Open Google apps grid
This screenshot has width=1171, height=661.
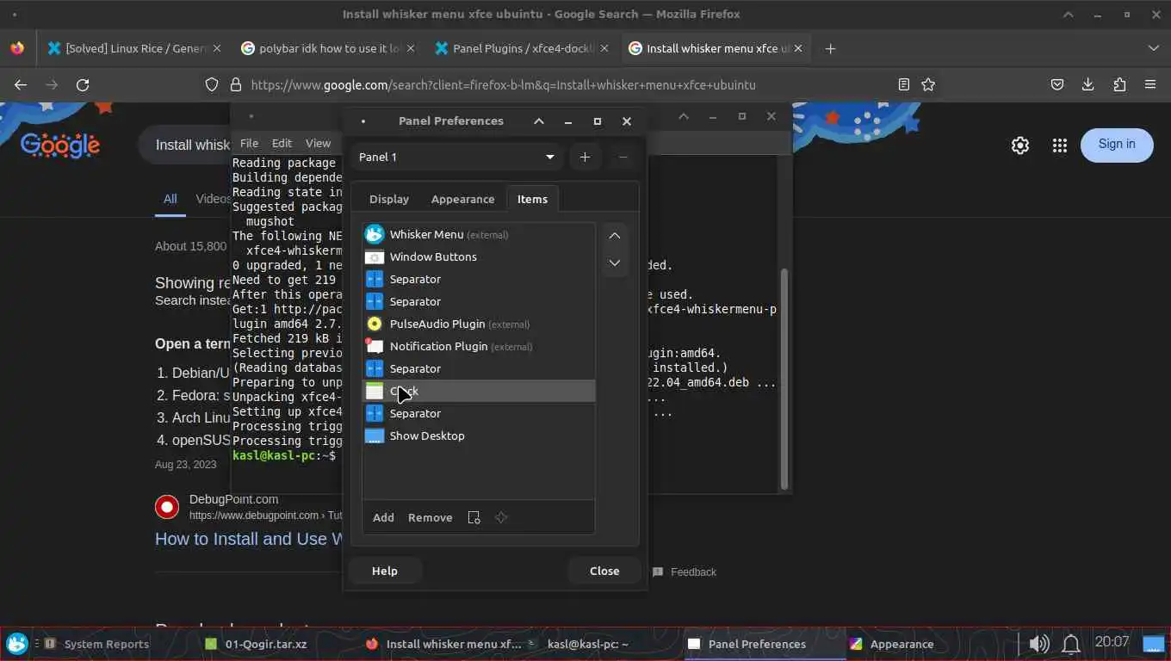point(1060,145)
